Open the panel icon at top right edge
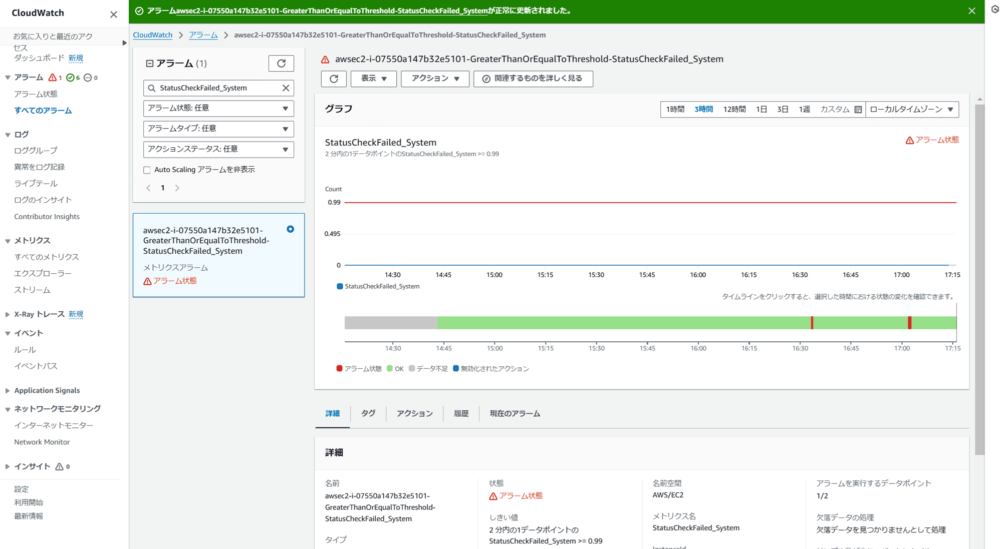 995,9
